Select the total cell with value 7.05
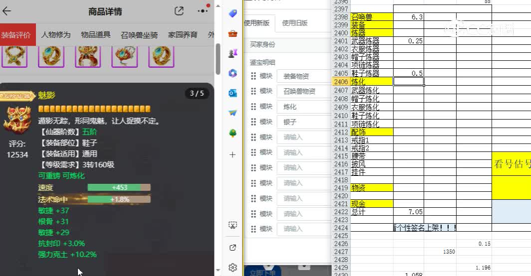 [409, 212]
